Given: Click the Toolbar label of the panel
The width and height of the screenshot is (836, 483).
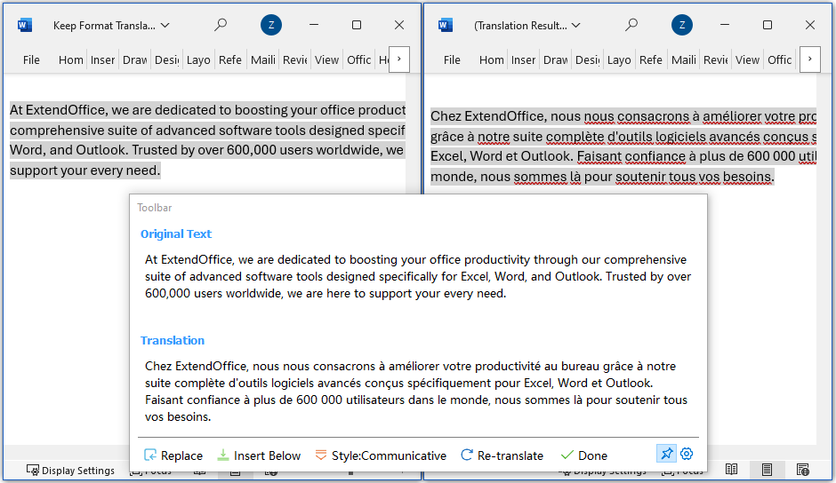Looking at the screenshot, I should pyautogui.click(x=155, y=208).
